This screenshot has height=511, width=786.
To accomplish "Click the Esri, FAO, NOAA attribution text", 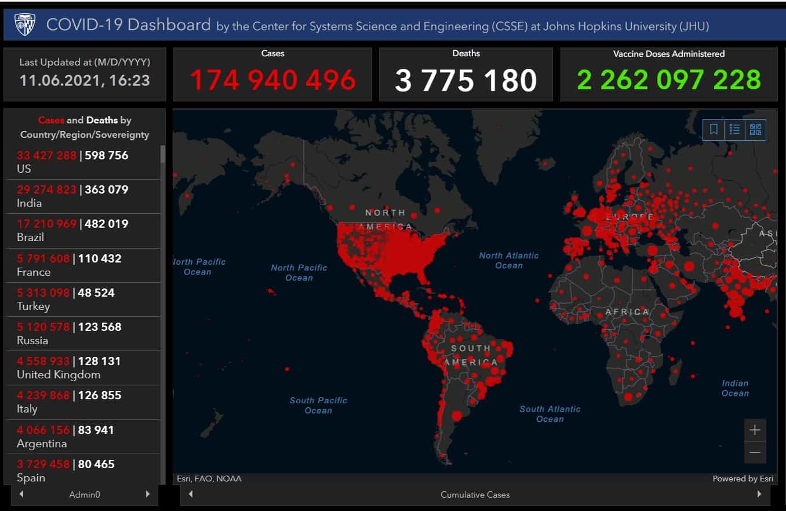I will pos(209,479).
